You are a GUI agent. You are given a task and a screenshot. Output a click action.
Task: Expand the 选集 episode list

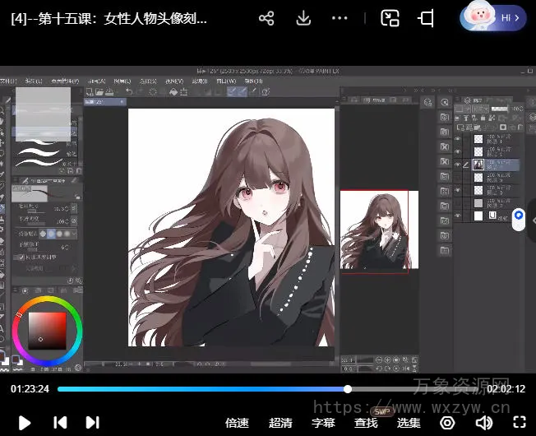[x=409, y=423]
